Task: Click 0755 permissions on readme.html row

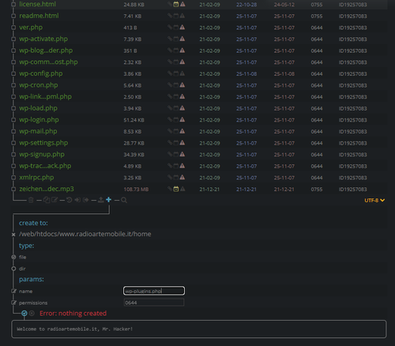Action: [x=317, y=17]
